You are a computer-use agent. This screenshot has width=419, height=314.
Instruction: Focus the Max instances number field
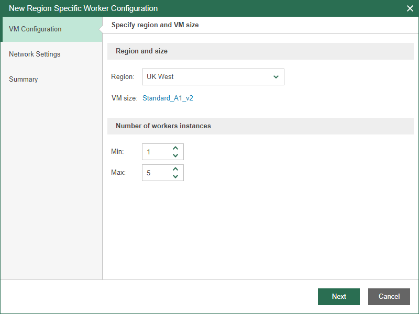[x=156, y=173]
